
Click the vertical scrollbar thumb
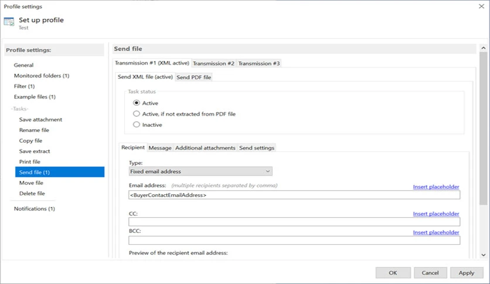(484, 129)
